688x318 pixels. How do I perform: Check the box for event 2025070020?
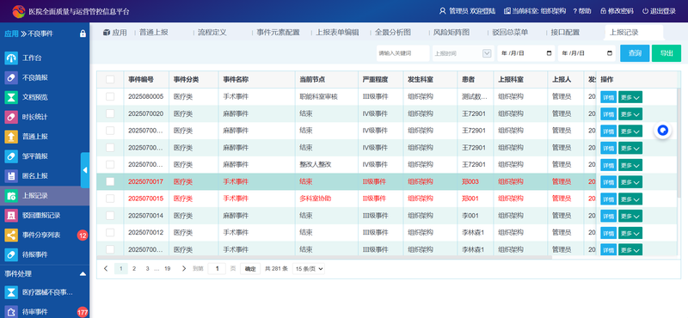[x=110, y=113]
